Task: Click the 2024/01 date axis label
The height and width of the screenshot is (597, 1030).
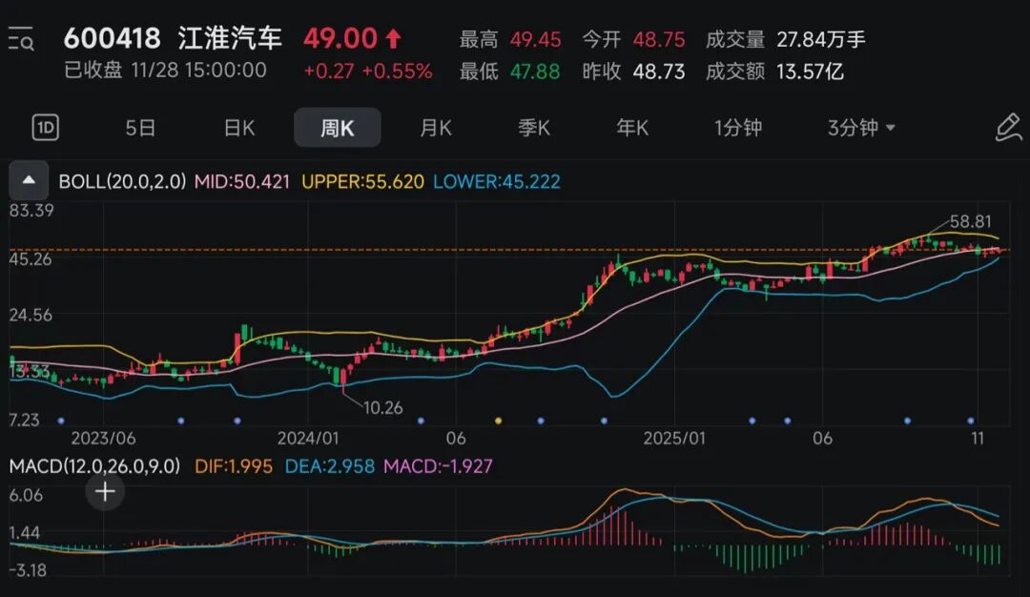Action: [308, 438]
